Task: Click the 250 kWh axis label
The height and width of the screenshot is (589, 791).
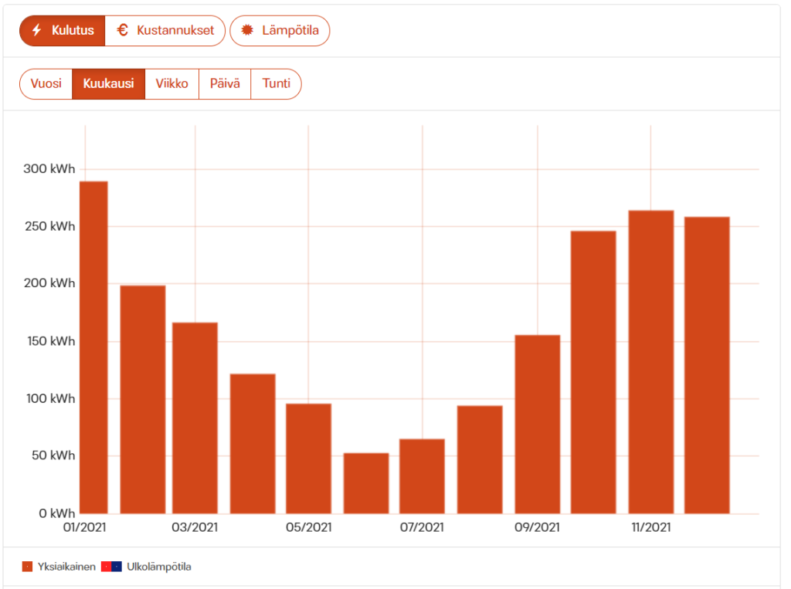Action: pos(50,226)
